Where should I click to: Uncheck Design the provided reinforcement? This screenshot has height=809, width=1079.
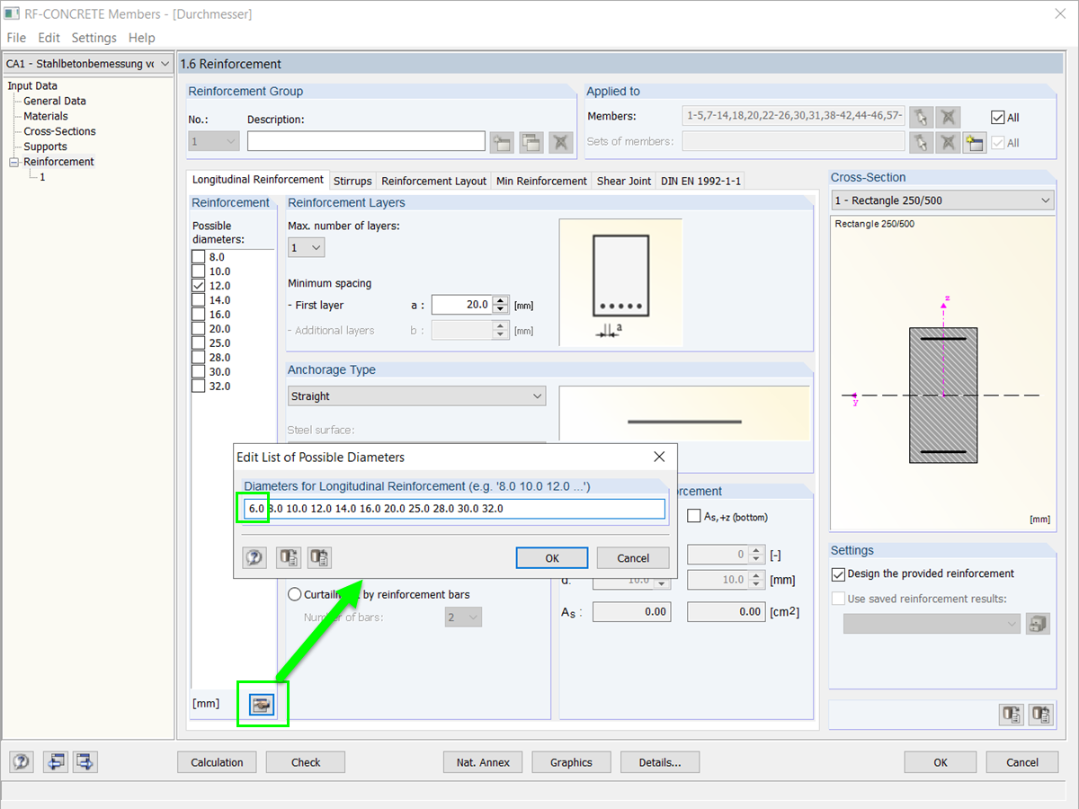pos(839,573)
